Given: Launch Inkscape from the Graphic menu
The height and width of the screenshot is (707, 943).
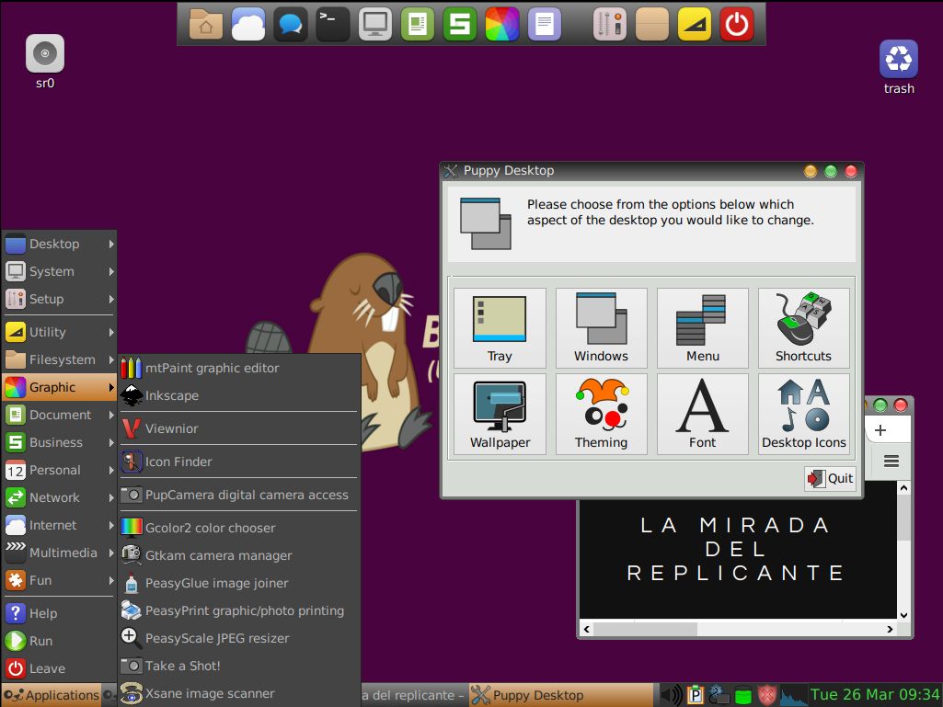Looking at the screenshot, I should pos(239,395).
